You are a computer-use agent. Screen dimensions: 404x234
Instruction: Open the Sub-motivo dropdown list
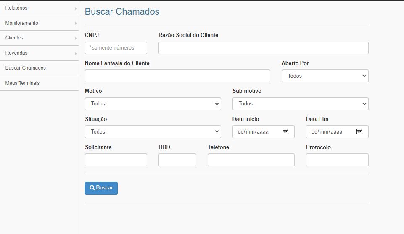tap(300, 104)
